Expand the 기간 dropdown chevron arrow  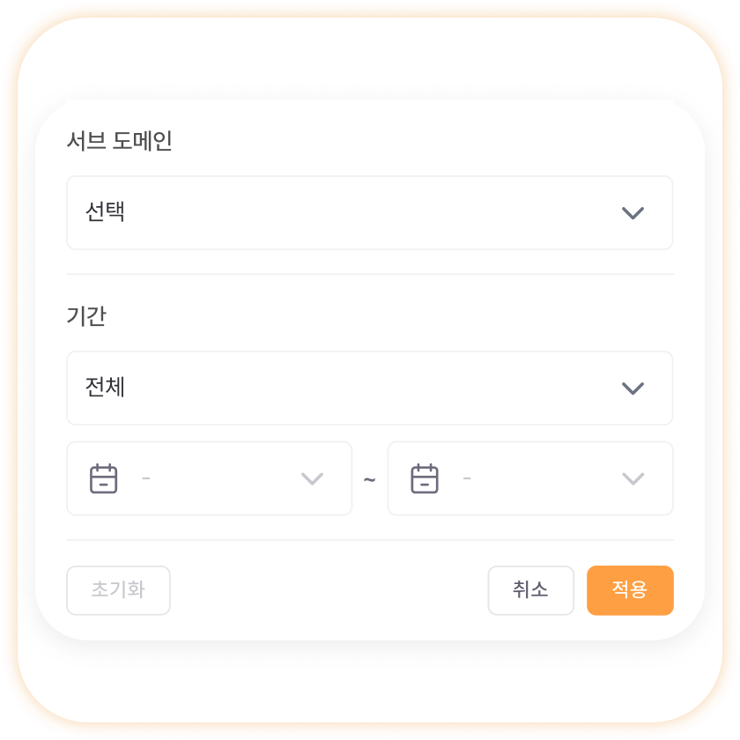[x=633, y=388]
